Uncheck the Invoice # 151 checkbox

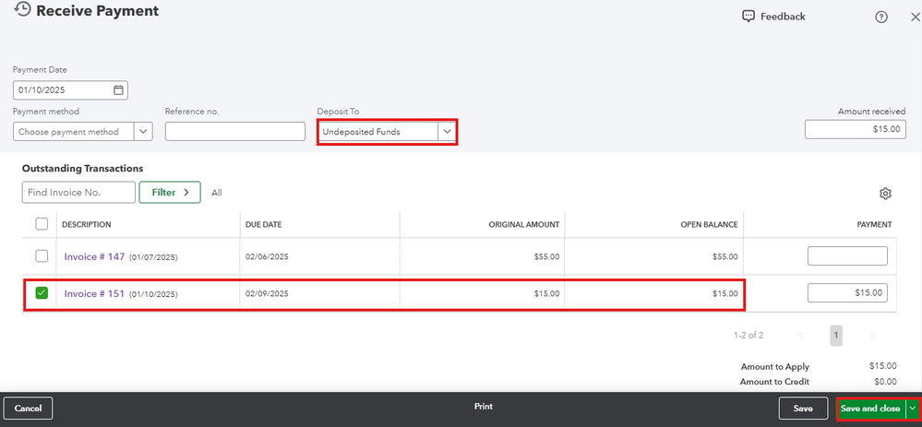[42, 292]
